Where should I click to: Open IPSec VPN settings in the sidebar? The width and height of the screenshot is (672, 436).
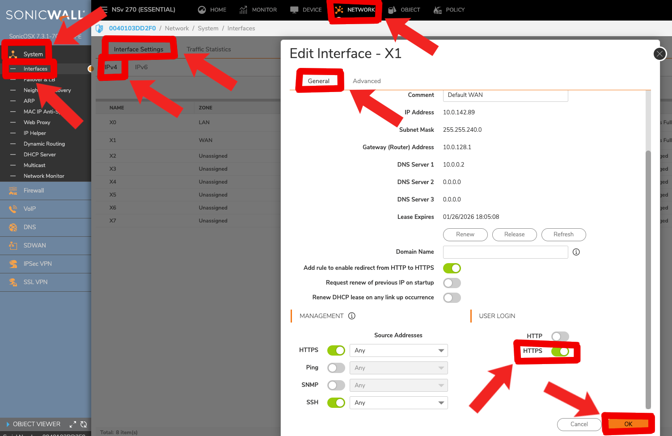(x=38, y=264)
